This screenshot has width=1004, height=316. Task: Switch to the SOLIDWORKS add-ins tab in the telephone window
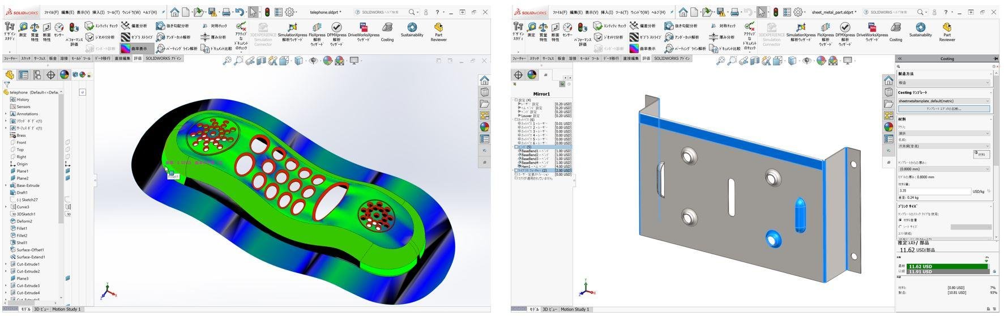click(164, 58)
